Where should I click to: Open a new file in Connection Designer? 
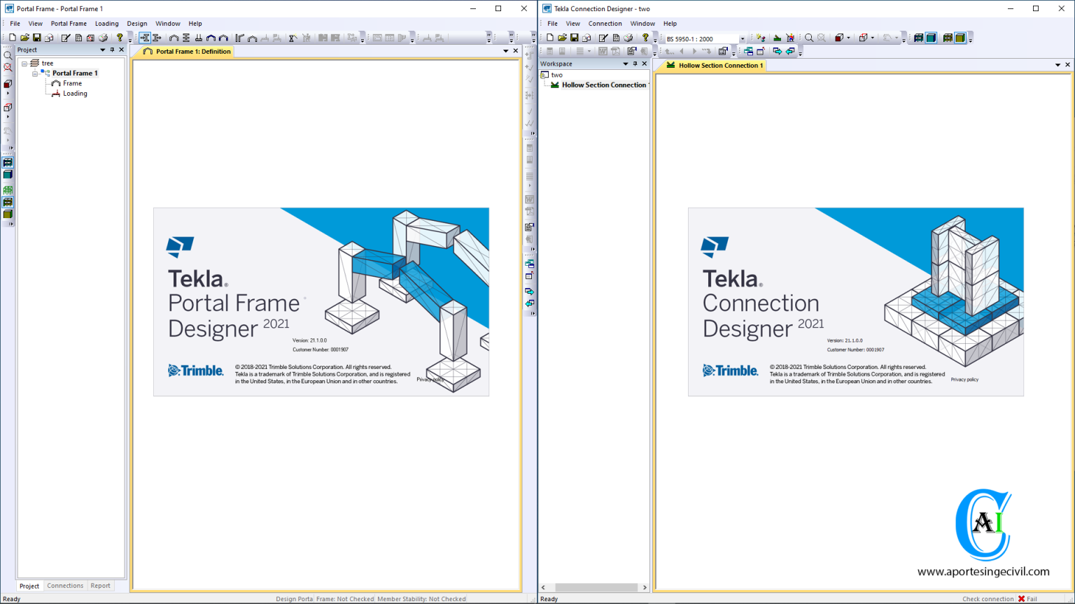point(550,38)
